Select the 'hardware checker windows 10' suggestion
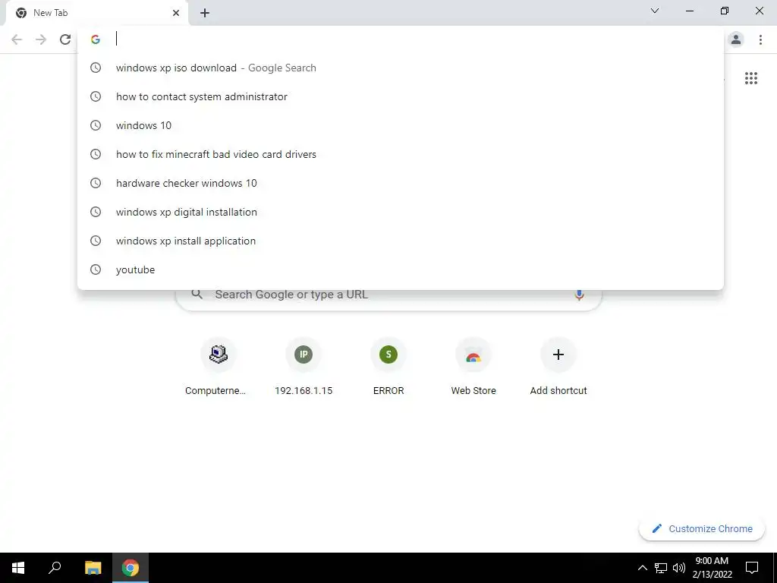This screenshot has width=777, height=583. 401,183
